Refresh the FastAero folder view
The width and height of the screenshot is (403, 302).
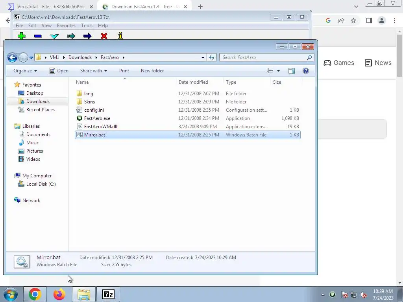pos(212,57)
